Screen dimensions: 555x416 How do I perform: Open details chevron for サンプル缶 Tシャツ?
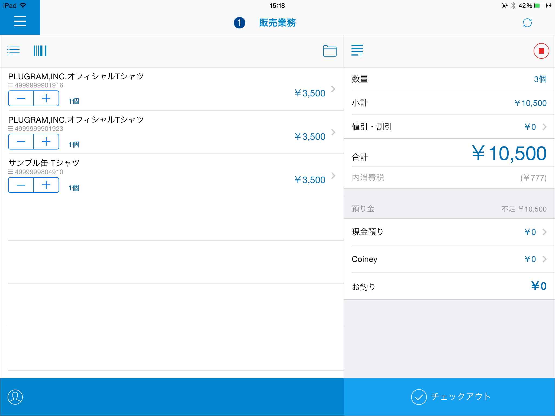pos(333,176)
